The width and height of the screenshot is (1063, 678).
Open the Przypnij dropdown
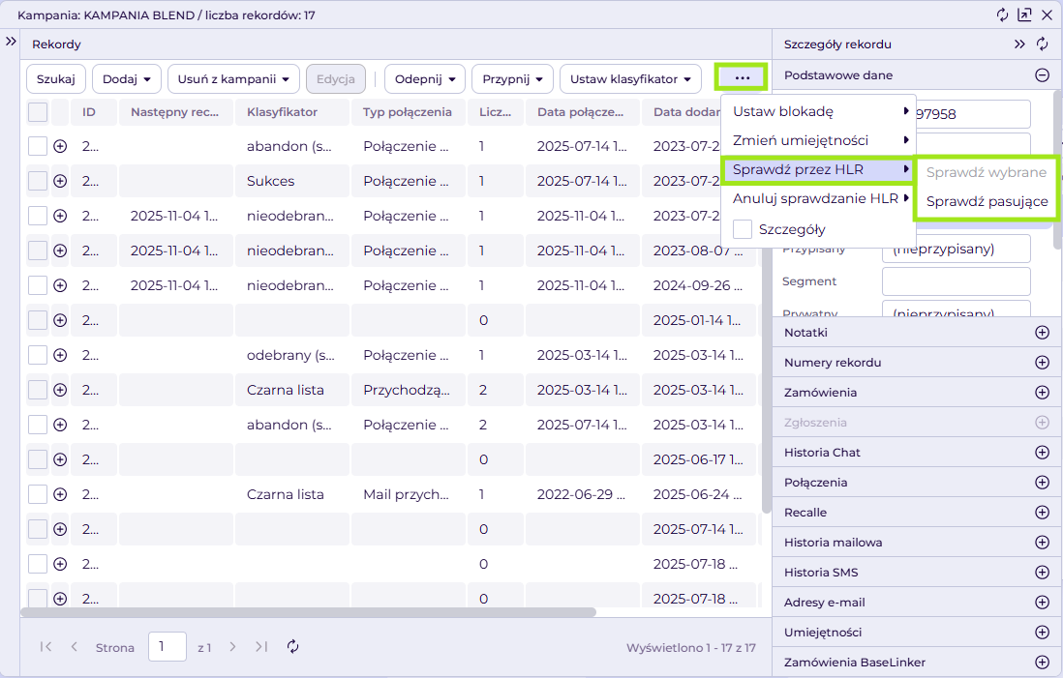click(512, 79)
